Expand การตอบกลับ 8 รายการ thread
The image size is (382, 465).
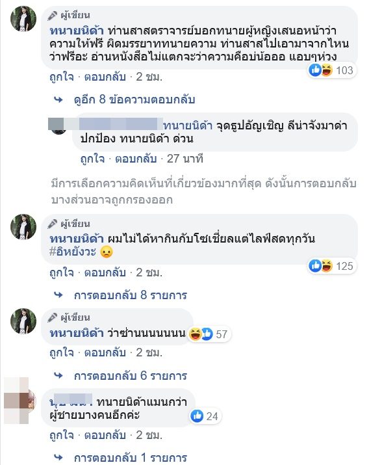(131, 295)
